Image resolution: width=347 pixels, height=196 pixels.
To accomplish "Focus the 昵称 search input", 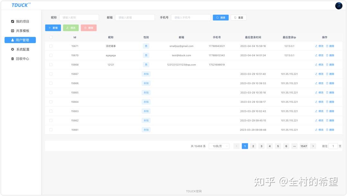I will (79, 17).
